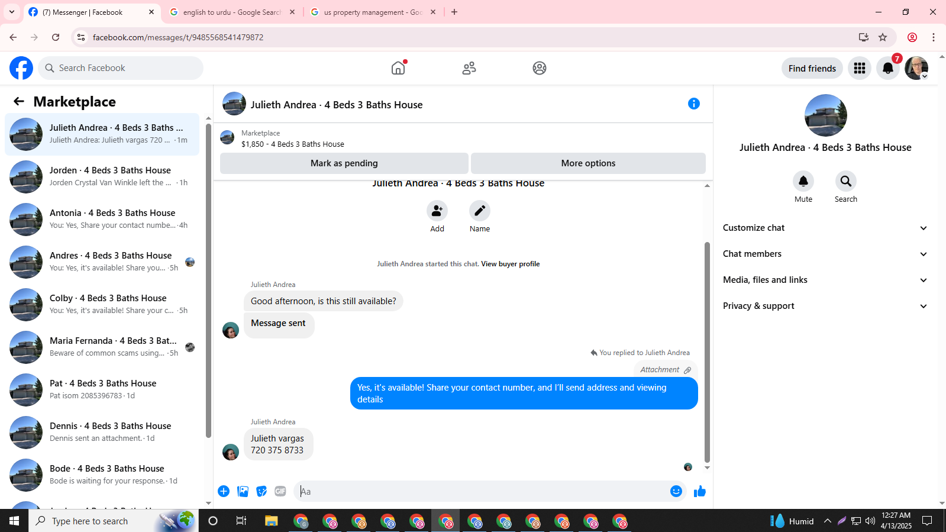Click Find friends button
This screenshot has width=946, height=532.
click(x=812, y=69)
